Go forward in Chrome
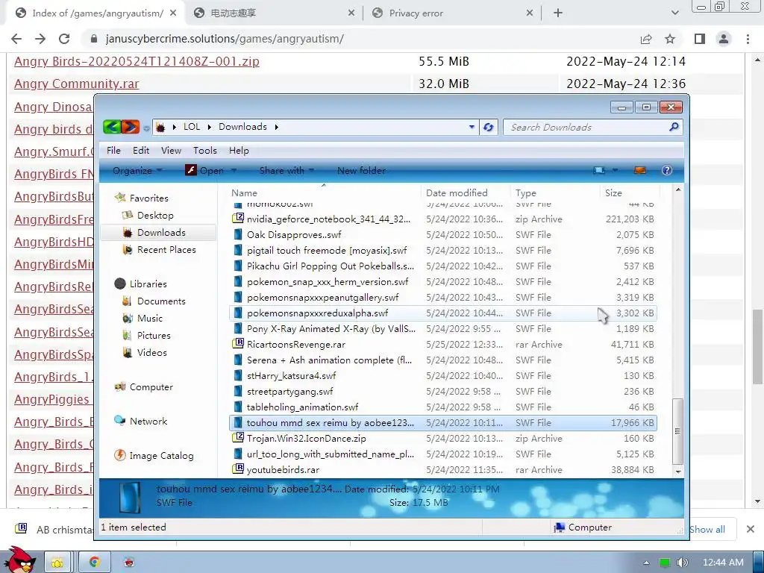 [x=40, y=39]
